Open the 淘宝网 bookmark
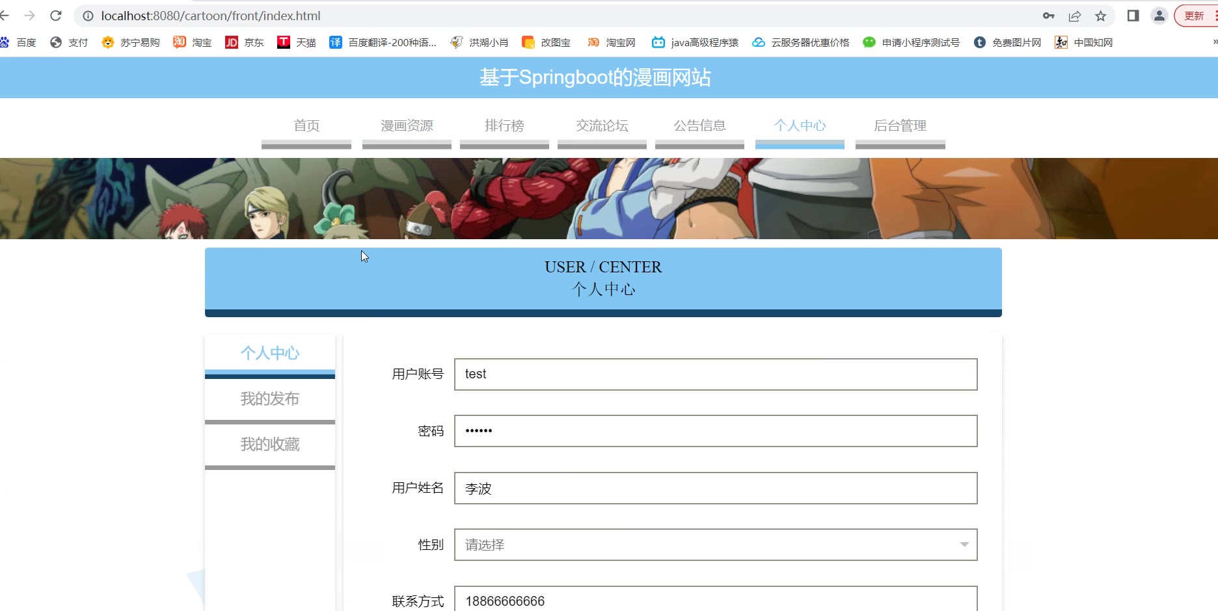1218x611 pixels. [612, 42]
